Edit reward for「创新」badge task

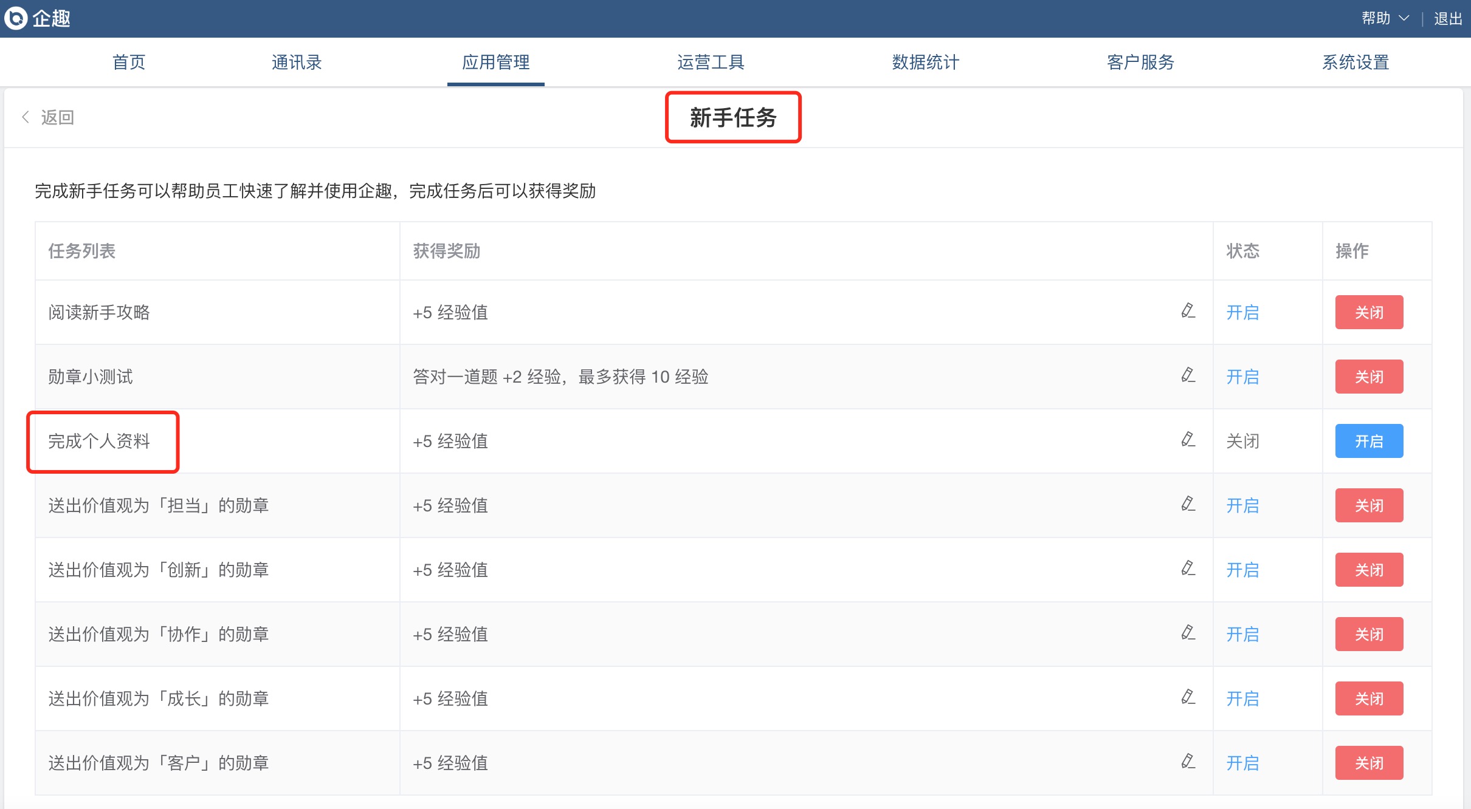click(1188, 568)
